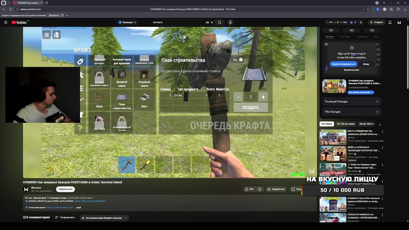This screenshot has height=230, width=409.
Task: Click the СОЗДАТЬ craft button
Action: [x=251, y=107]
